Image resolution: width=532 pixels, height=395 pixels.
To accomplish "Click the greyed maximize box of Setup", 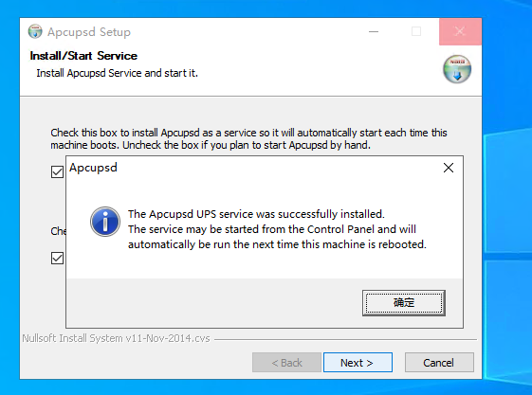I will [416, 31].
